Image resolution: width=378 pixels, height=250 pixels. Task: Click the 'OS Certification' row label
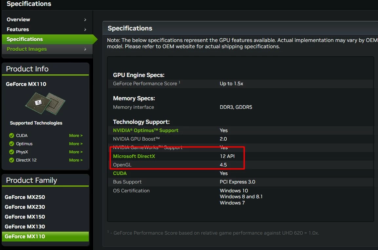[131, 191]
